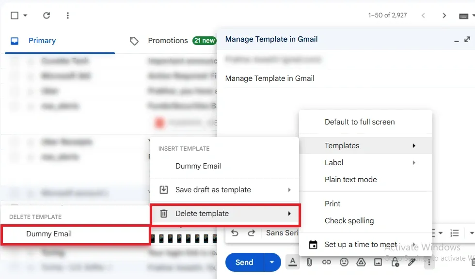Click the numbered list icon
This screenshot has height=279, width=475.
coord(455,233)
